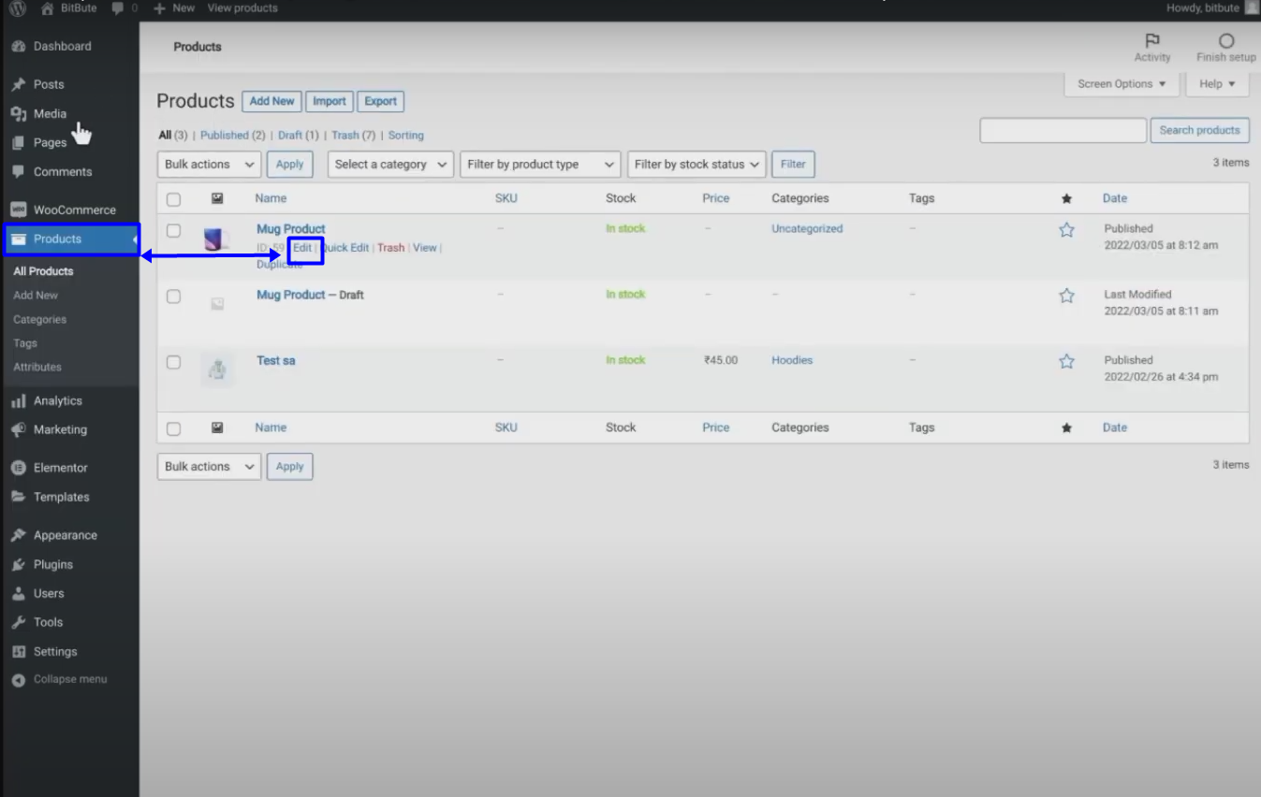Click the top Apply button
Image resolution: width=1261 pixels, height=797 pixels.
click(289, 164)
